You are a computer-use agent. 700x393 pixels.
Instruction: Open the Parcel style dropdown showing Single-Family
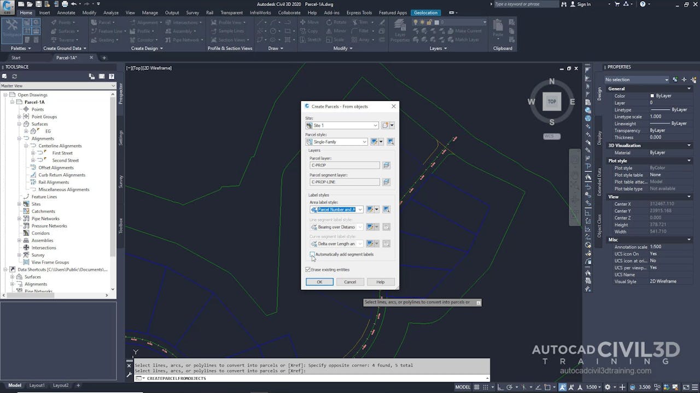[x=365, y=141]
